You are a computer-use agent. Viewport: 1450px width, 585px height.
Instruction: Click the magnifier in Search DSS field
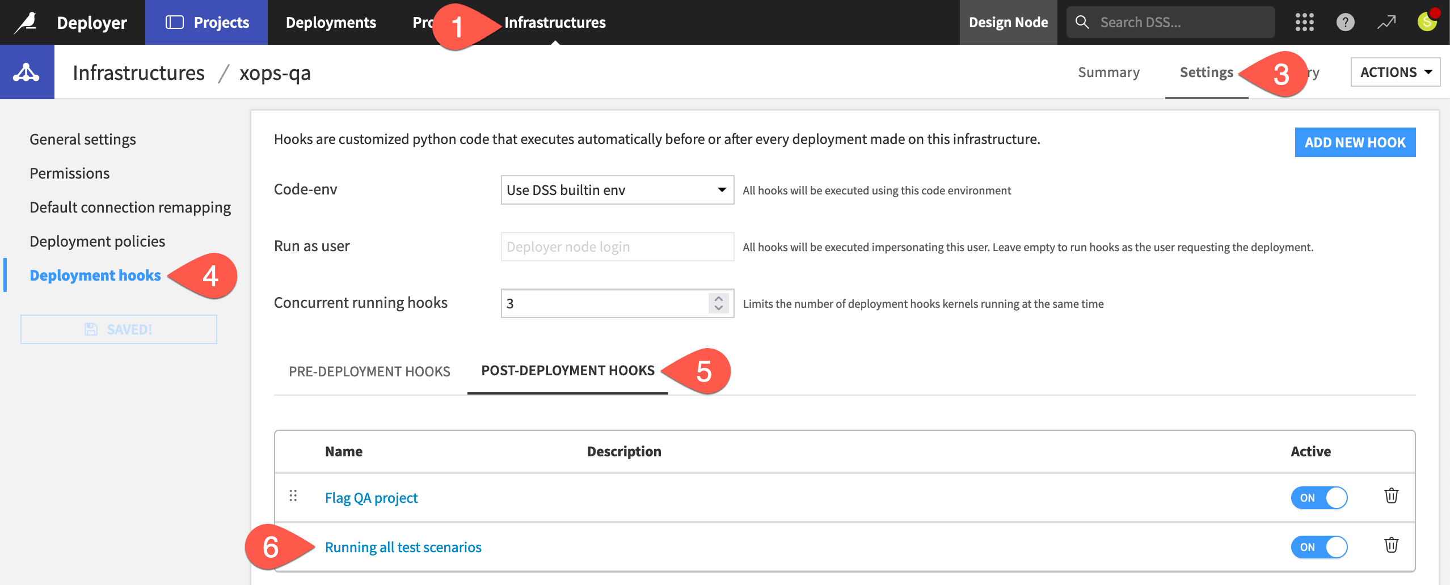click(x=1082, y=22)
